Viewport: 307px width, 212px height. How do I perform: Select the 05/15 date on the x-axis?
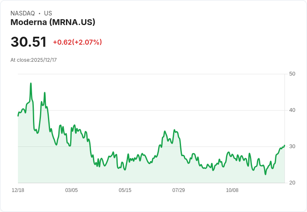125,190
